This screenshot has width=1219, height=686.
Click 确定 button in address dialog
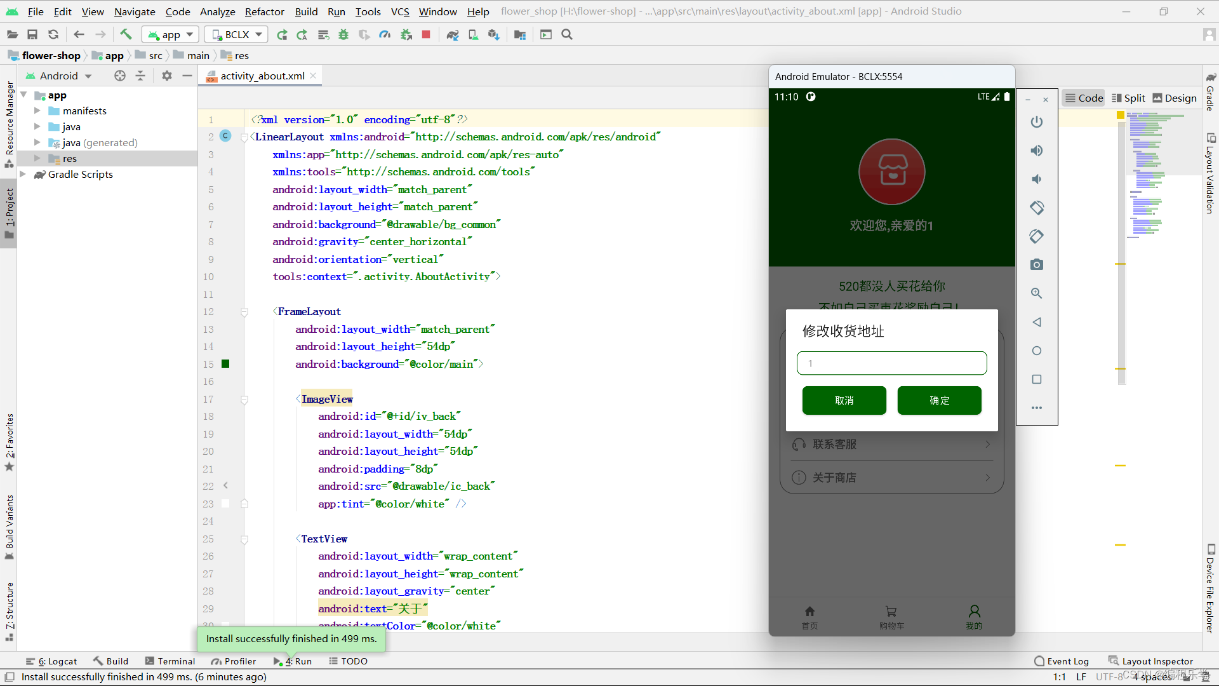(x=939, y=400)
